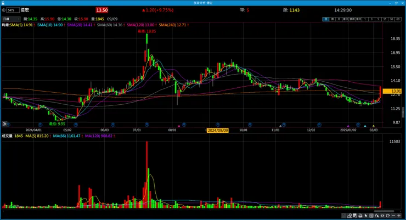Open the 日線 chart period dropdown
The height and width of the screenshot is (220, 406).
(x=11, y=19)
